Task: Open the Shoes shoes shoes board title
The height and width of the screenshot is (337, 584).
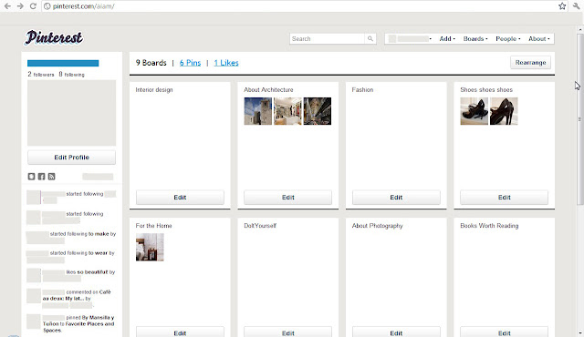Action: [486, 89]
